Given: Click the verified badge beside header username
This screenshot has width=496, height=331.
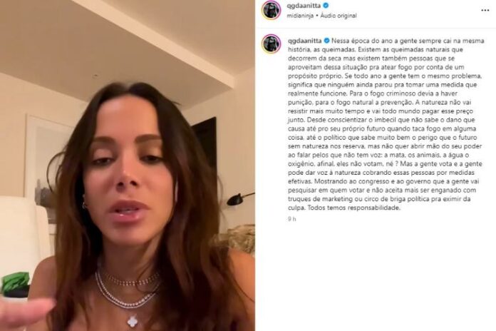Looking at the screenshot, I should pyautogui.click(x=326, y=6).
